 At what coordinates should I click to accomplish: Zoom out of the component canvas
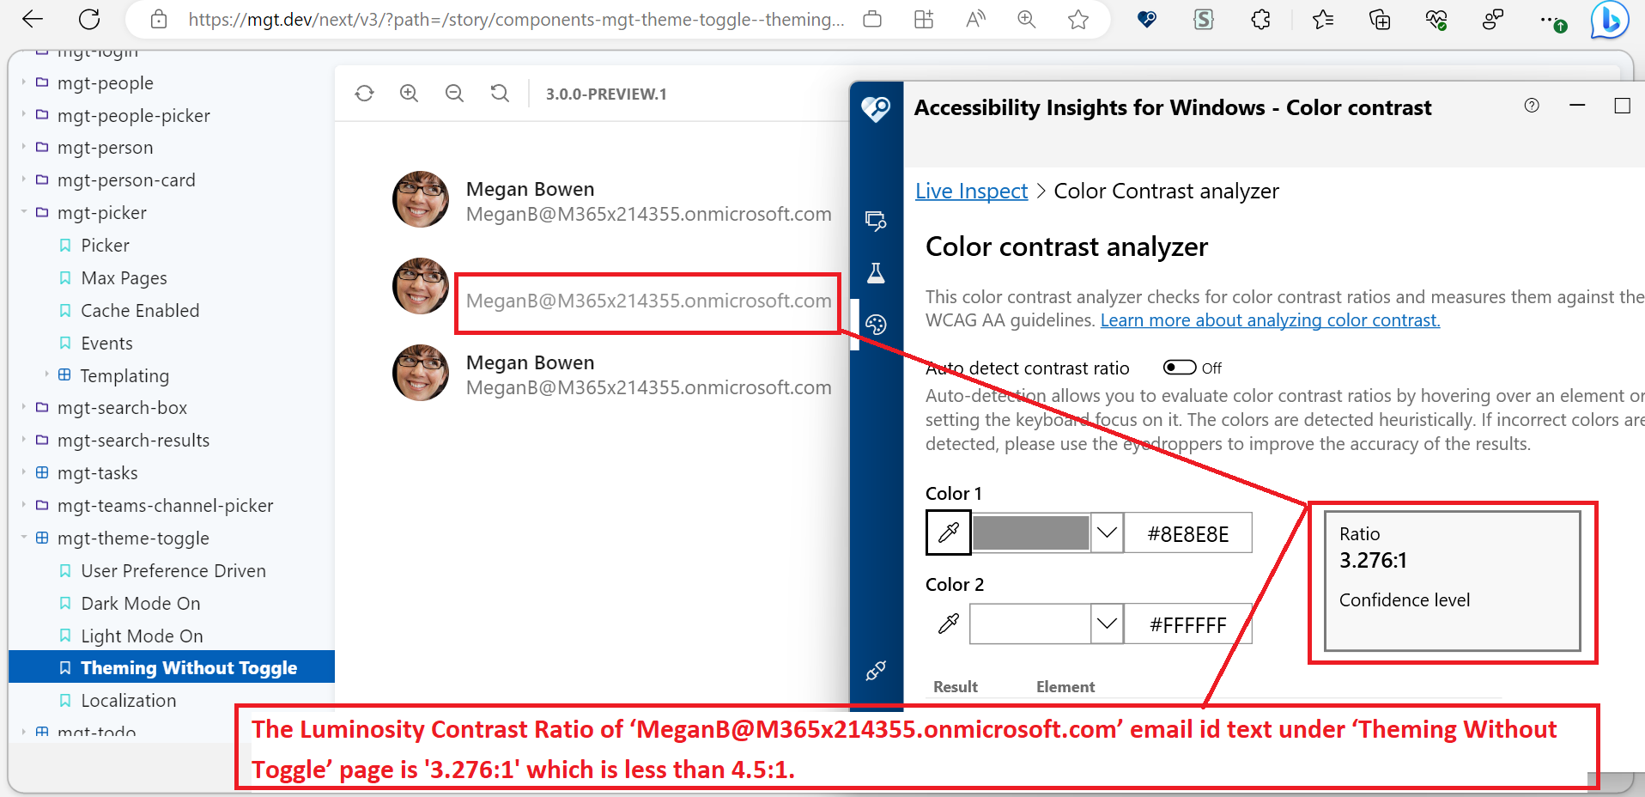click(x=454, y=94)
